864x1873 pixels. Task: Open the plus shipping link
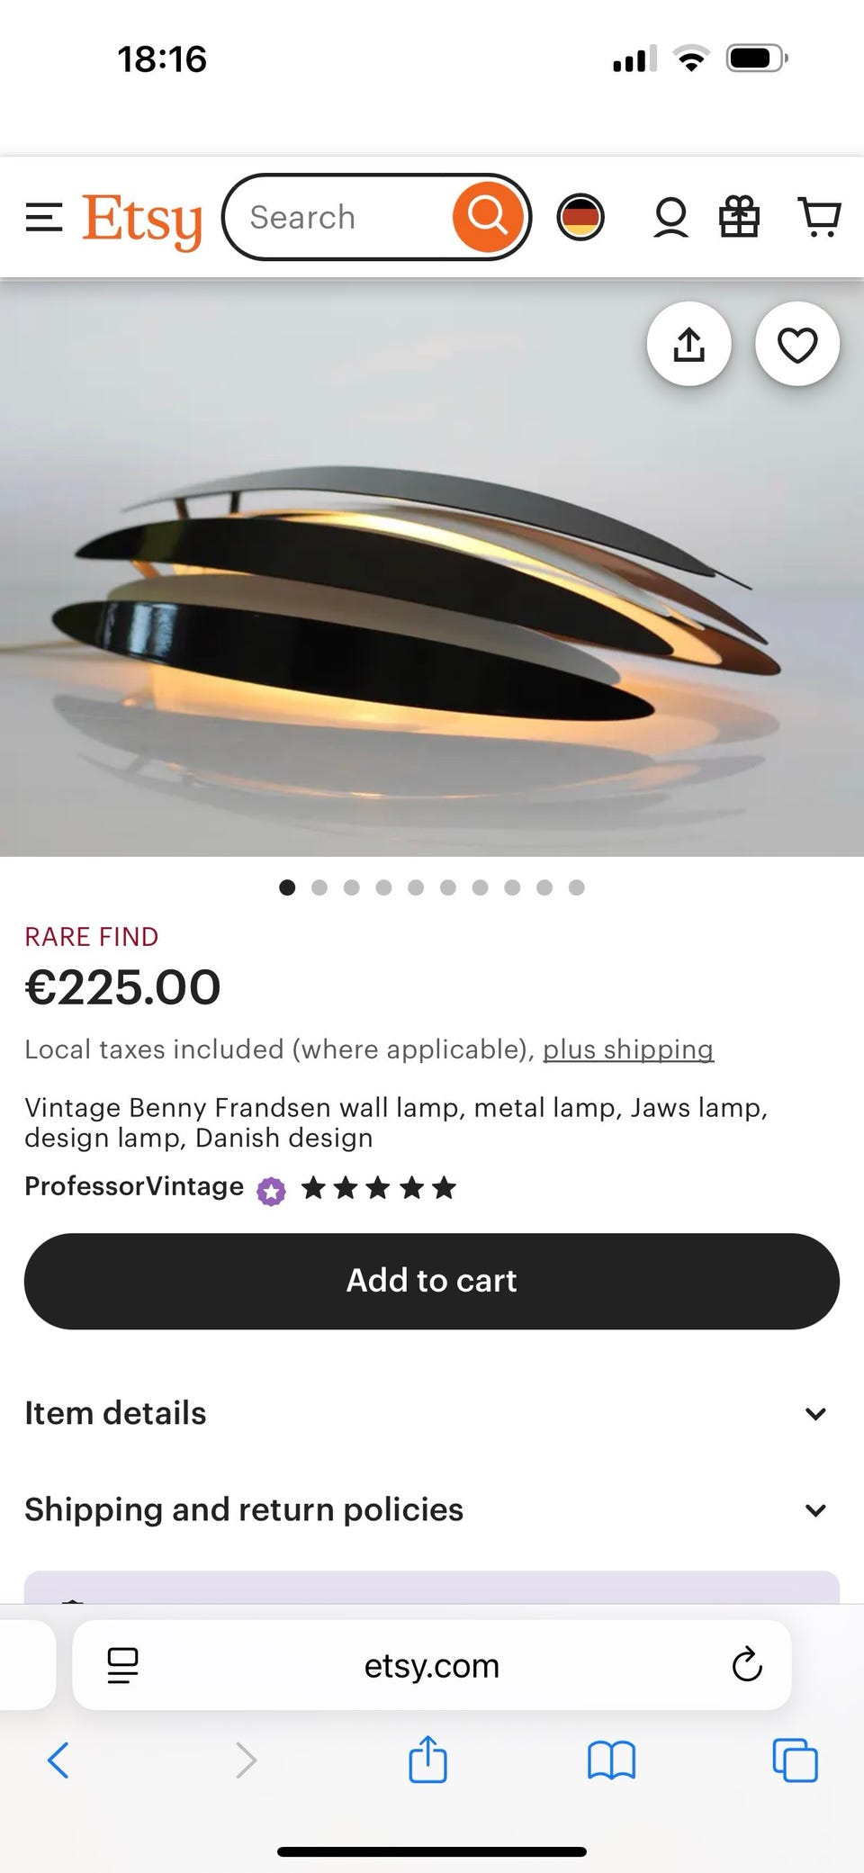627,1049
